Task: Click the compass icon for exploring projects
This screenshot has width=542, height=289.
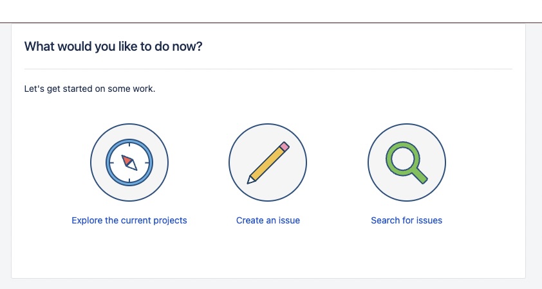Action: click(129, 162)
